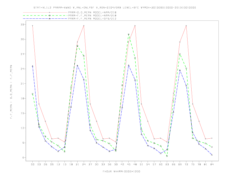The image size is (231, 179).
Task: Click x-axis forecast hour label 12
Action: point(58,164)
